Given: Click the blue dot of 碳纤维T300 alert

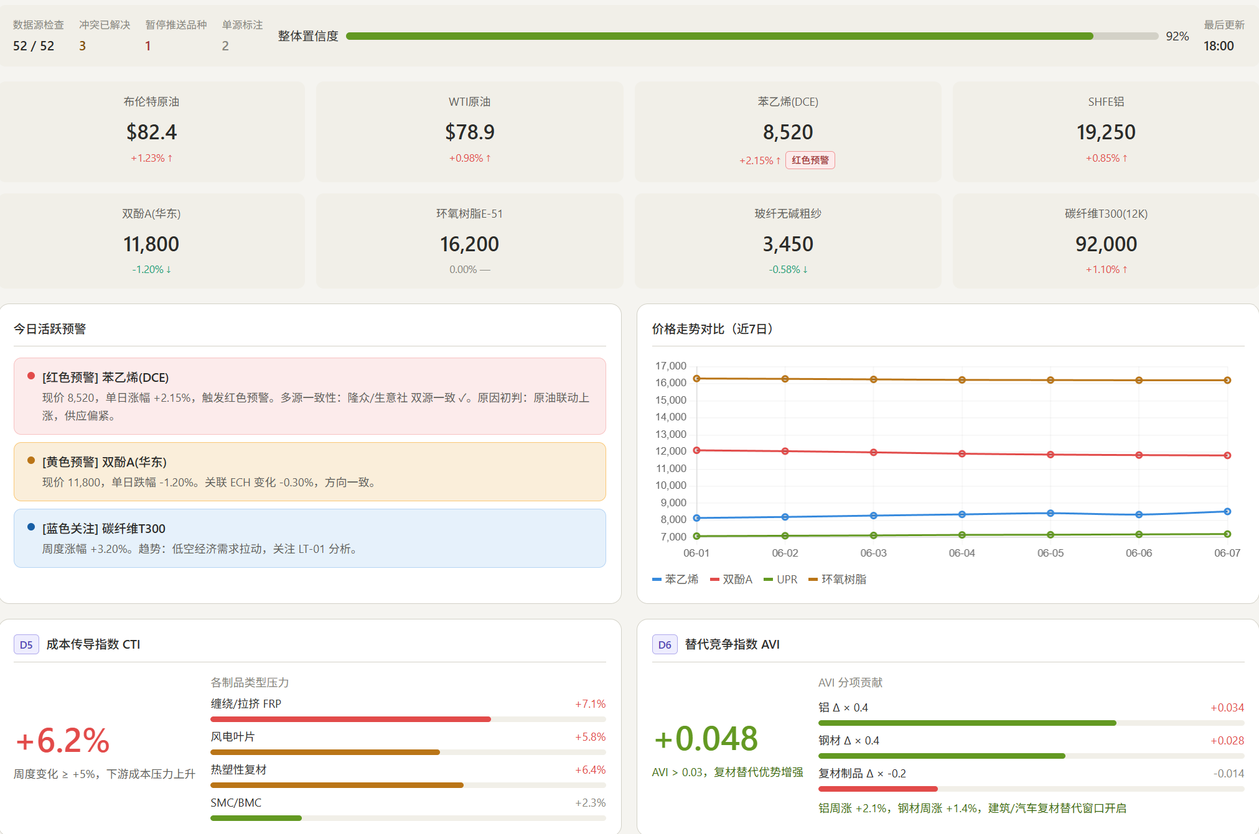Looking at the screenshot, I should [x=31, y=527].
